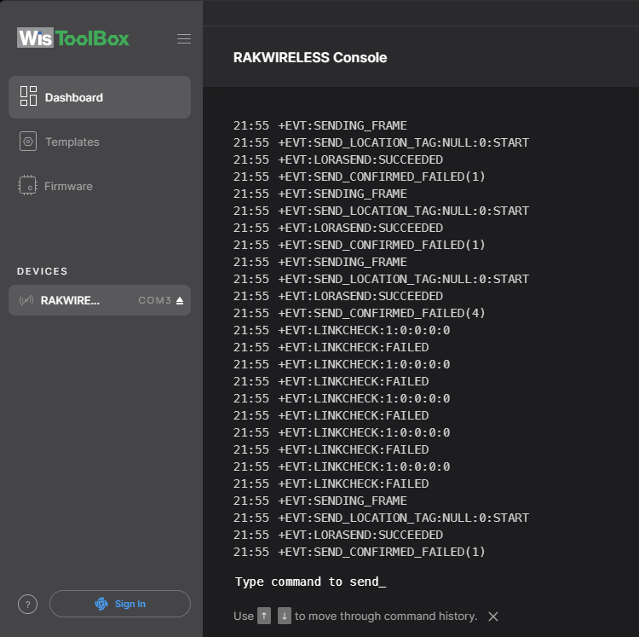This screenshot has height=637, width=639.
Task: Click the WisToolBox logo
Action: [73, 38]
